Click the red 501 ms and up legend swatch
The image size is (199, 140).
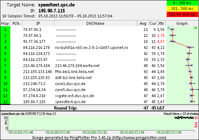[182, 14]
